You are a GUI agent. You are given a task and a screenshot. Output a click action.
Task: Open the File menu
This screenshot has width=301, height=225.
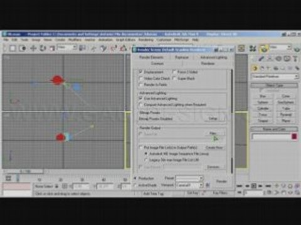(6, 39)
